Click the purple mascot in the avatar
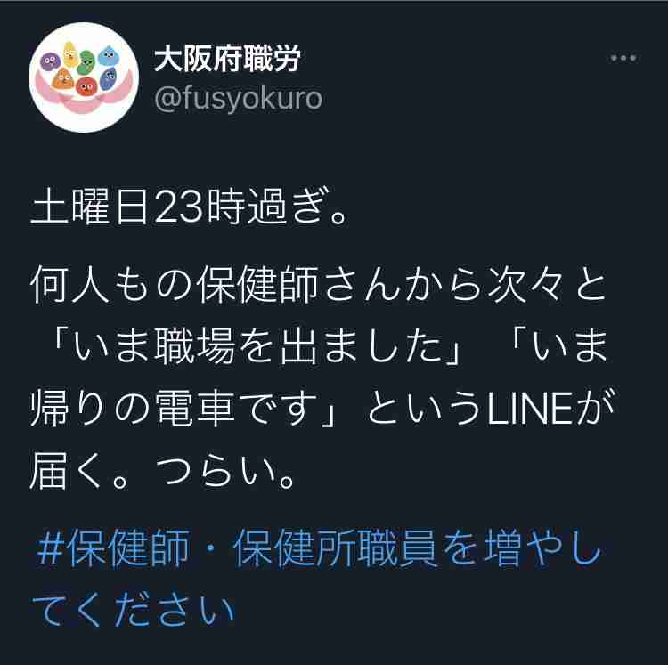The width and height of the screenshot is (668, 665). click(50, 61)
